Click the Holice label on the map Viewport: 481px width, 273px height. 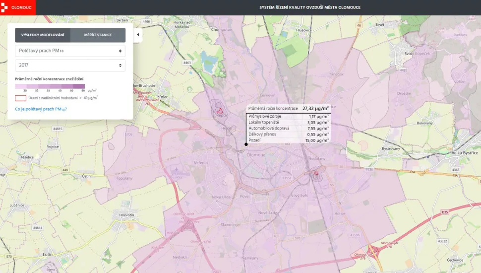[340, 213]
